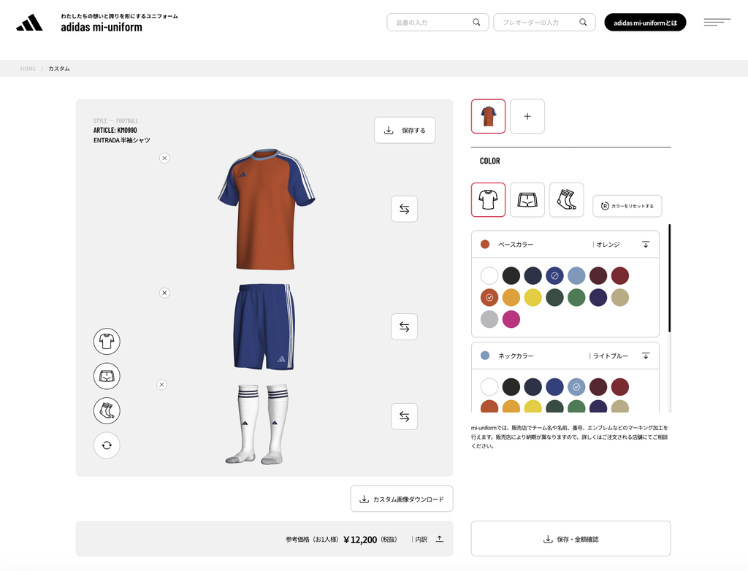Collapse the ベースカラー section arrow
The height and width of the screenshot is (571, 748).
coord(646,244)
